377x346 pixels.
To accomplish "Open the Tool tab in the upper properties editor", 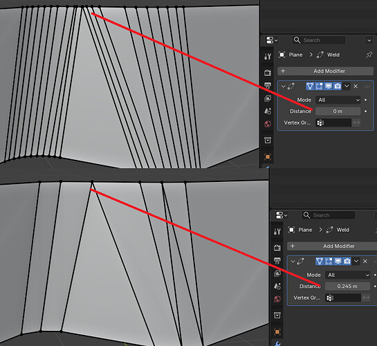I will click(x=268, y=57).
